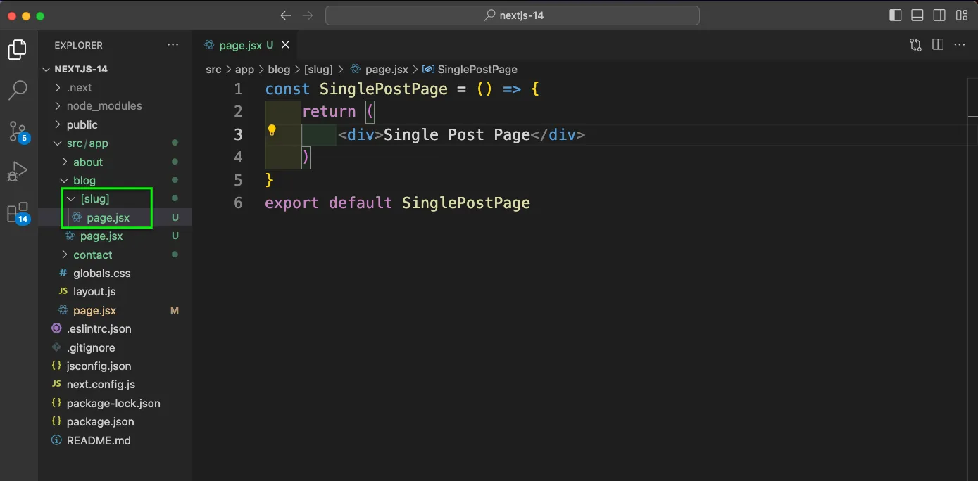This screenshot has width=978, height=481.
Task: Open the Extensions view with 14 badge
Action: (18, 212)
